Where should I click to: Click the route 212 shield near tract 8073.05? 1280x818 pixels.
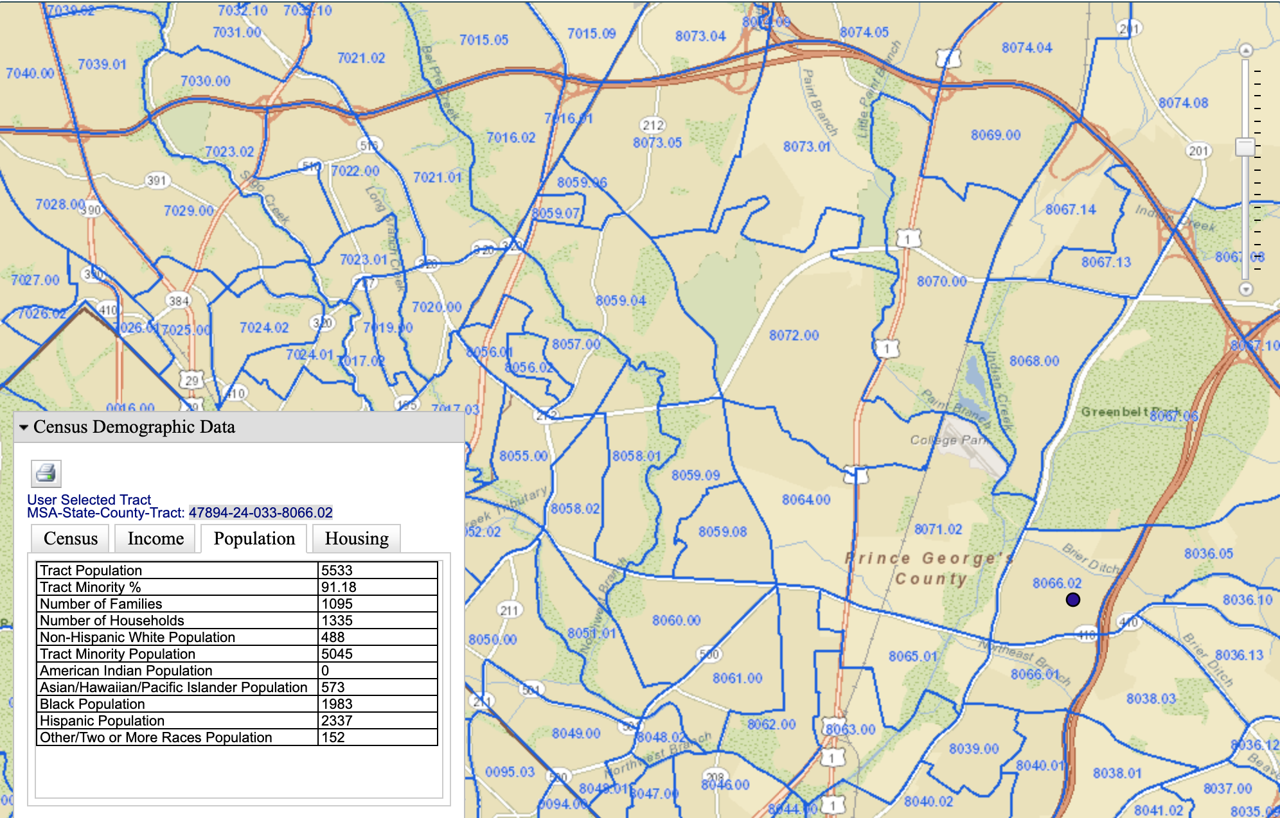click(x=652, y=125)
